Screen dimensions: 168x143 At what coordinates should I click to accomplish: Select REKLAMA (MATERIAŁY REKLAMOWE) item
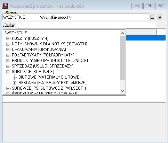pyautogui.click(x=53, y=83)
